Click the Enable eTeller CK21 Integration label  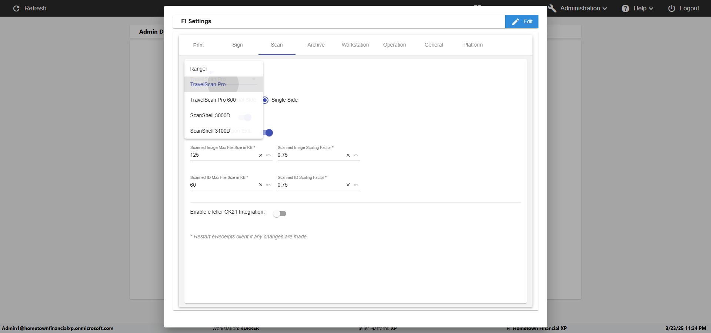point(227,212)
